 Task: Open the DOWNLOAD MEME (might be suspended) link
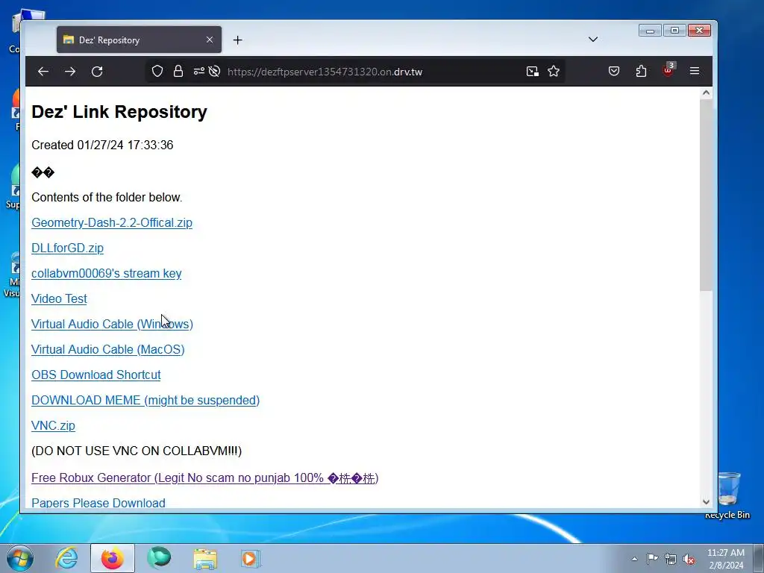coord(145,400)
